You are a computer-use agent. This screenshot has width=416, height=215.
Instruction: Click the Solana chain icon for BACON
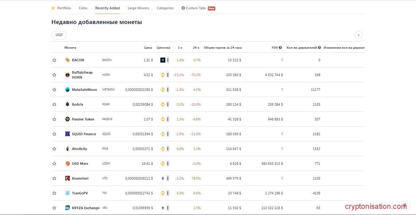(x=163, y=60)
